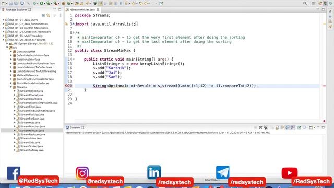Select the ConstructorRef package
The height and width of the screenshot is (188, 334).
click(26, 52)
